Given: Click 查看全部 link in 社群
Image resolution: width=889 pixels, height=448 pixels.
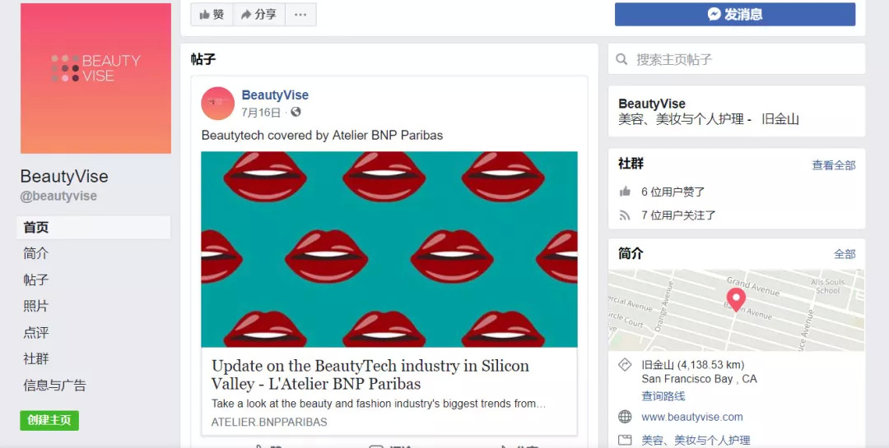Looking at the screenshot, I should coord(833,165).
